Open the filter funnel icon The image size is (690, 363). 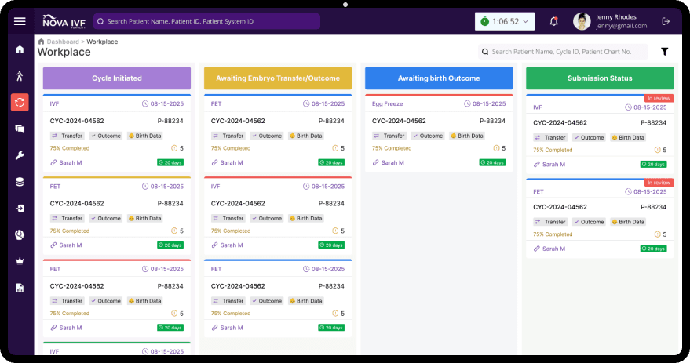coord(664,52)
